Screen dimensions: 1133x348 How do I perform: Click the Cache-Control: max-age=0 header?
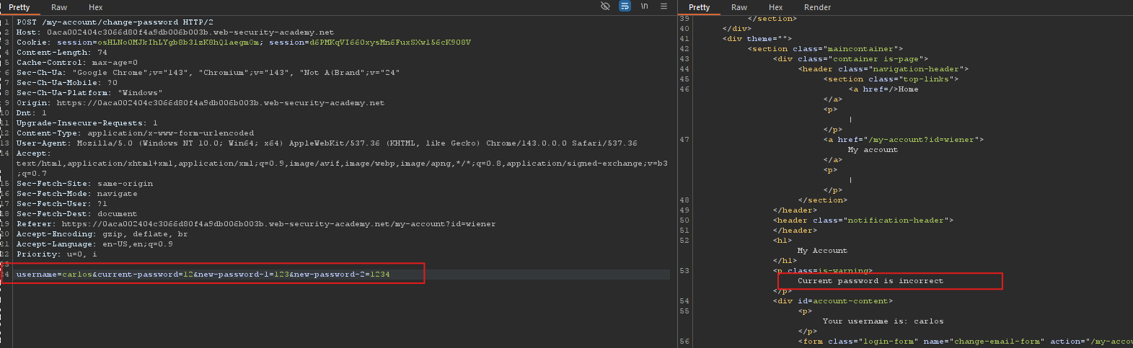pyautogui.click(x=77, y=63)
